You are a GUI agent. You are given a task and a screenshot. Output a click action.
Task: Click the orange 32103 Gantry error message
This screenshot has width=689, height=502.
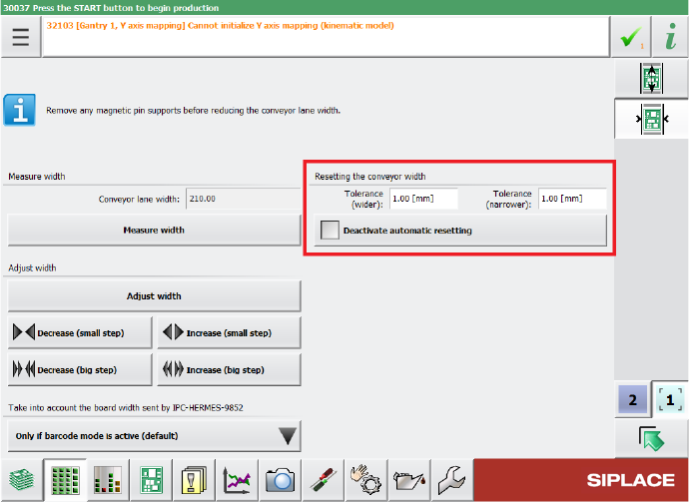coord(220,26)
